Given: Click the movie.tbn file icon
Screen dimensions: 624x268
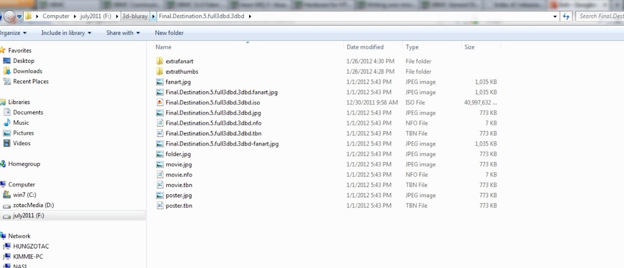Looking at the screenshot, I should tap(160, 185).
